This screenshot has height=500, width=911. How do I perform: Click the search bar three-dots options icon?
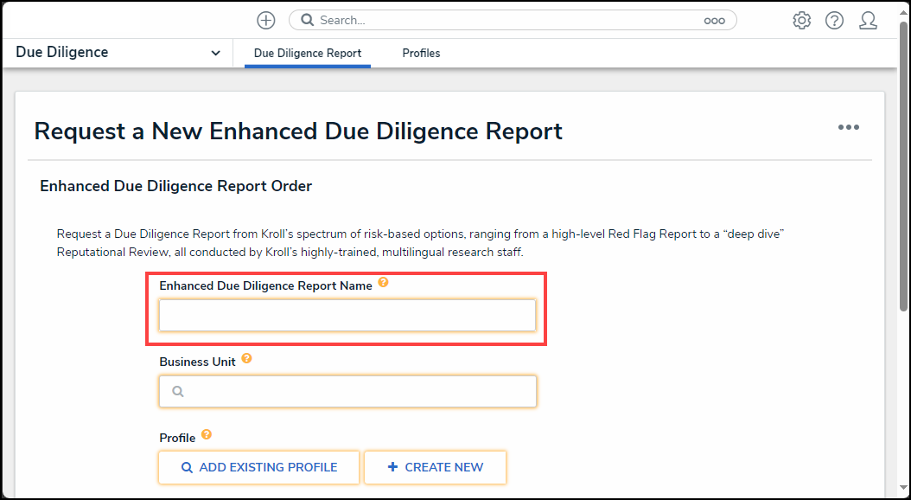pyautogui.click(x=714, y=21)
